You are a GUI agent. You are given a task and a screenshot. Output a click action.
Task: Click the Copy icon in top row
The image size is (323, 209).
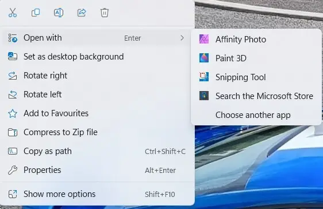[36, 13]
